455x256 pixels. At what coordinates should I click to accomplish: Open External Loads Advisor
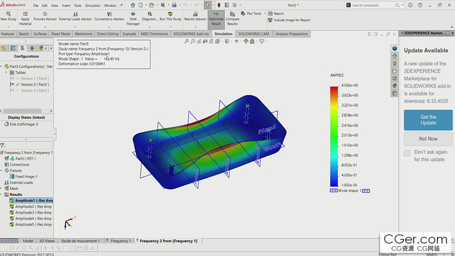tap(75, 14)
